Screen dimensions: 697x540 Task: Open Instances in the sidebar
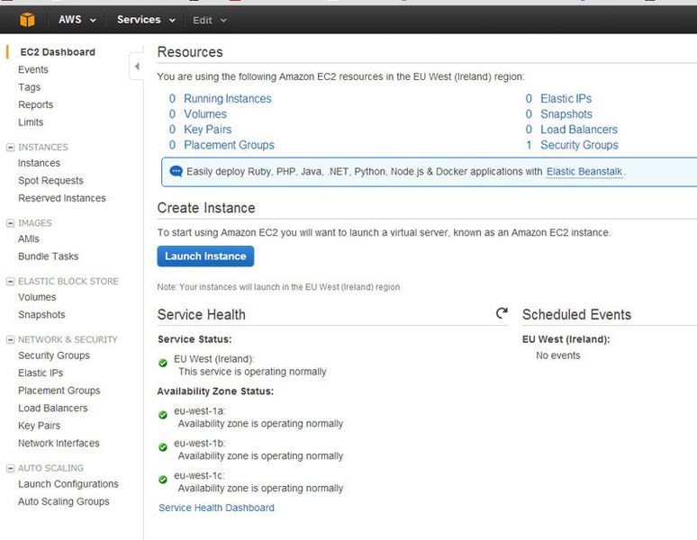pyautogui.click(x=39, y=163)
